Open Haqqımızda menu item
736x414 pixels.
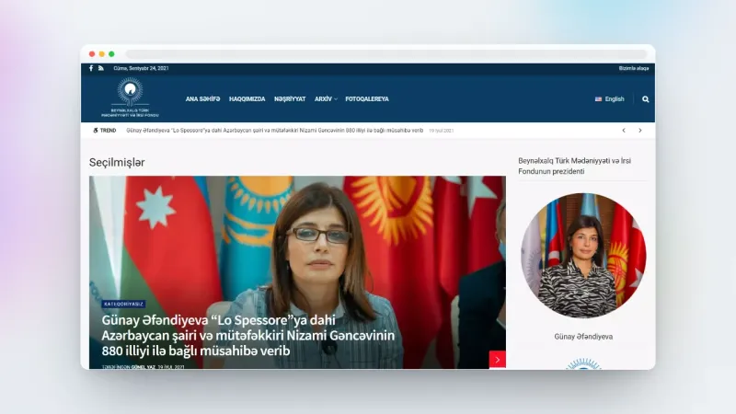247,99
